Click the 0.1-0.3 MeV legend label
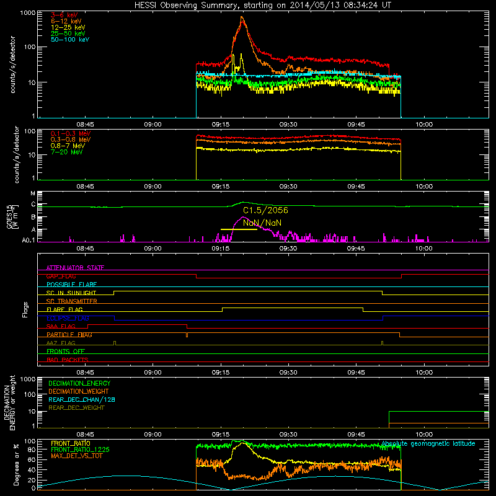The height and width of the screenshot is (496, 496). [71, 133]
